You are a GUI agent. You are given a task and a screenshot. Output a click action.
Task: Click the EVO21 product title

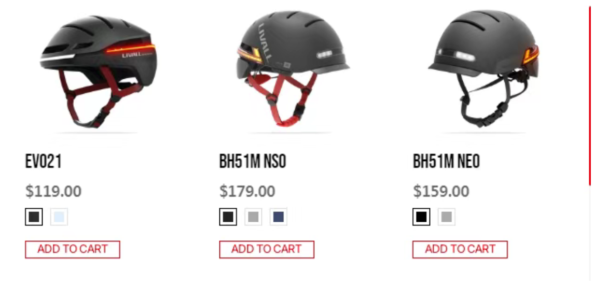43,161
